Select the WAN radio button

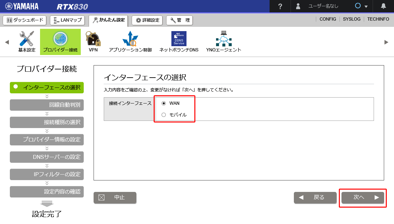point(164,103)
